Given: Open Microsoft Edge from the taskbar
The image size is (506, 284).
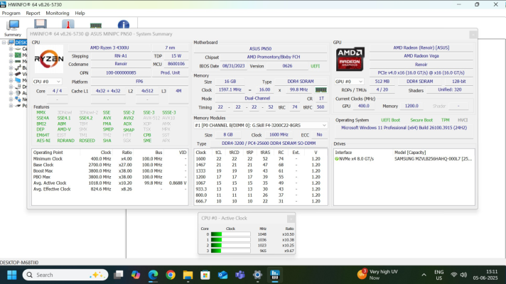Looking at the screenshot, I should pyautogui.click(x=153, y=275).
